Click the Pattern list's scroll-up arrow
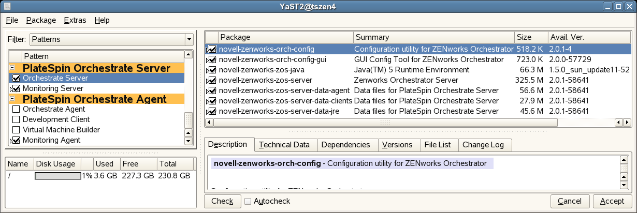 tap(189, 55)
